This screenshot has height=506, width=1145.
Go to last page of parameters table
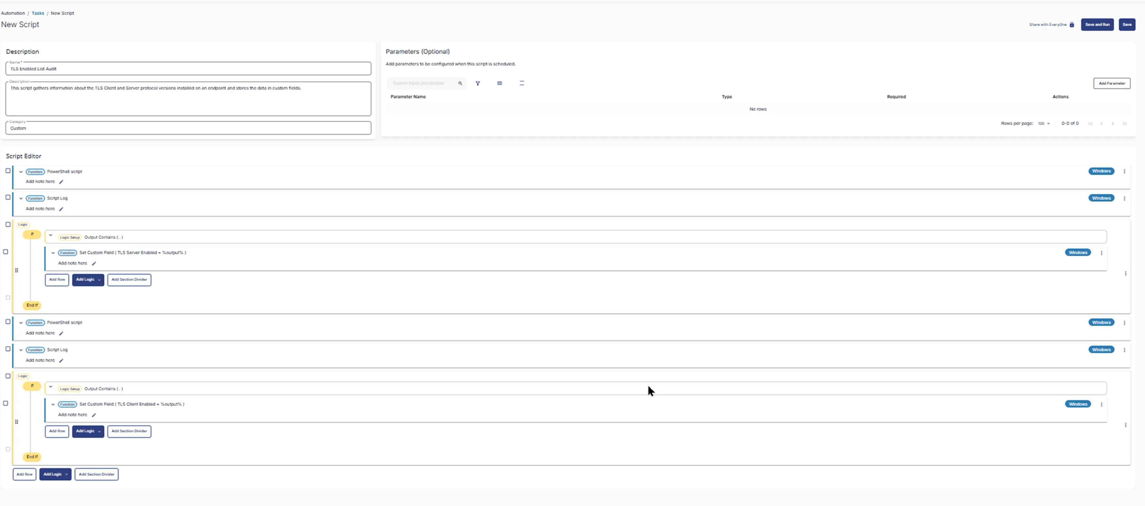pyautogui.click(x=1124, y=124)
